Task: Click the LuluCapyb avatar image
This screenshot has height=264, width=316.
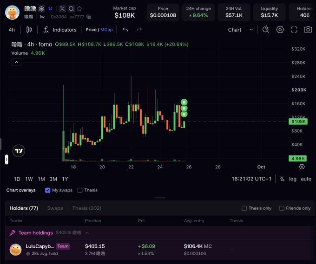Action: (x=15, y=250)
